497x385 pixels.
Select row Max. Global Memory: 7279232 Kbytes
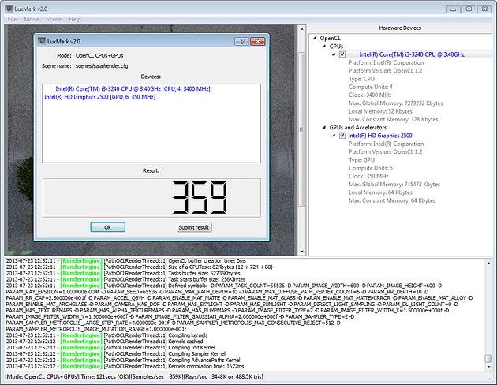[x=395, y=103]
